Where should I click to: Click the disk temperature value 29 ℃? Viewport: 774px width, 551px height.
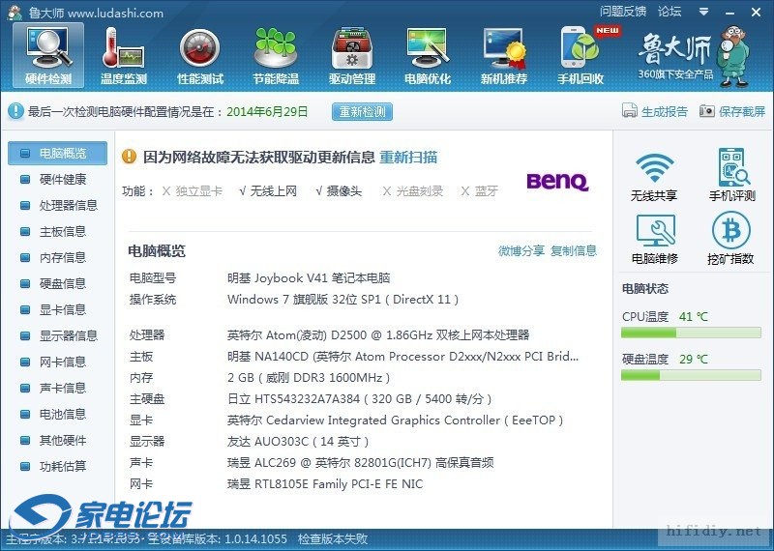[x=693, y=359]
